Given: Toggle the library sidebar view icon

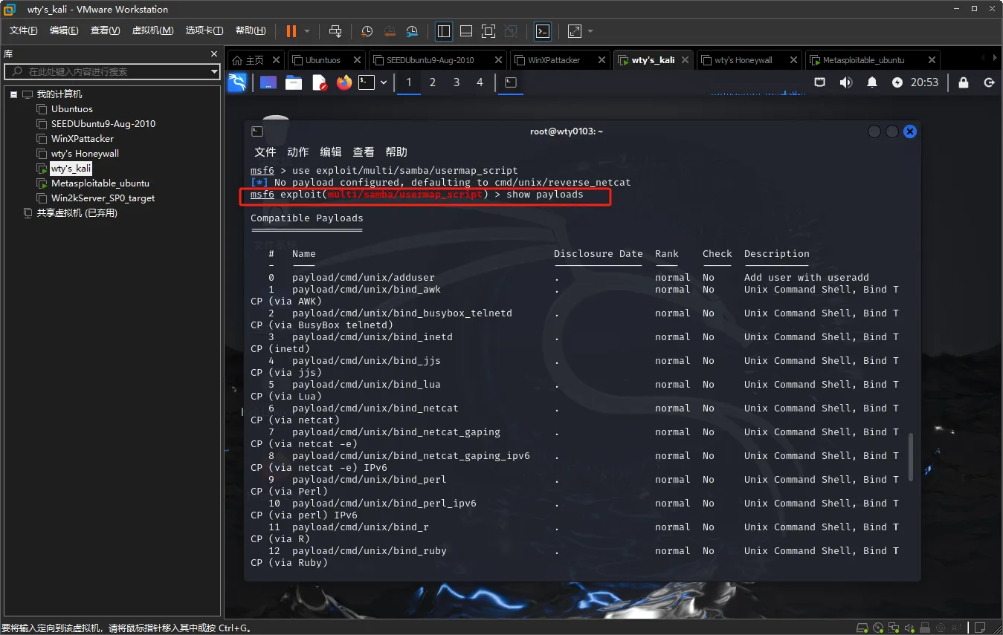Looking at the screenshot, I should (x=444, y=30).
